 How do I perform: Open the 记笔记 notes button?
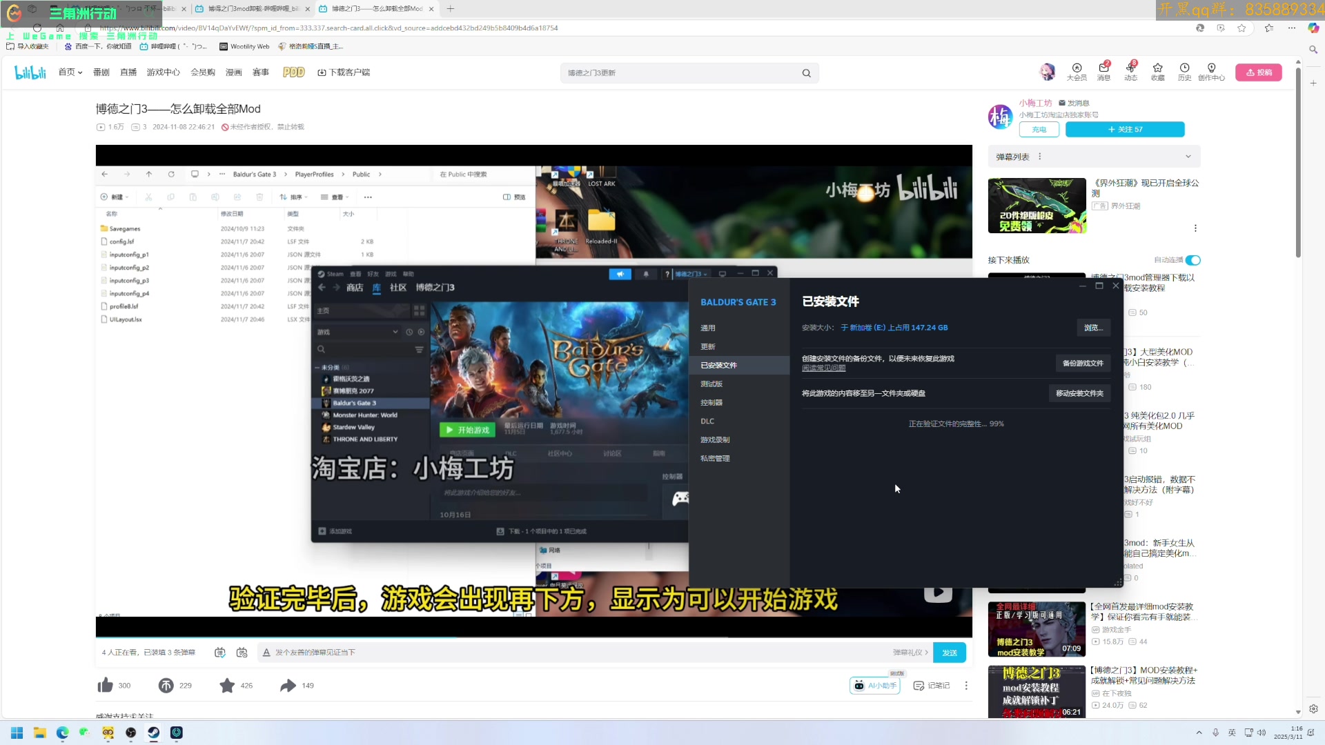coord(932,685)
